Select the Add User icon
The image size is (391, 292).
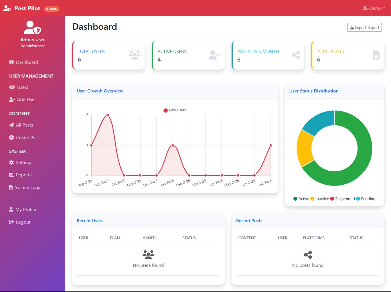[12, 100]
